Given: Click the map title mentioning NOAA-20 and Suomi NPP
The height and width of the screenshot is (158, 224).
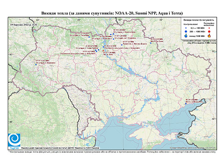Looking at the screenshot, I should 112,13.
